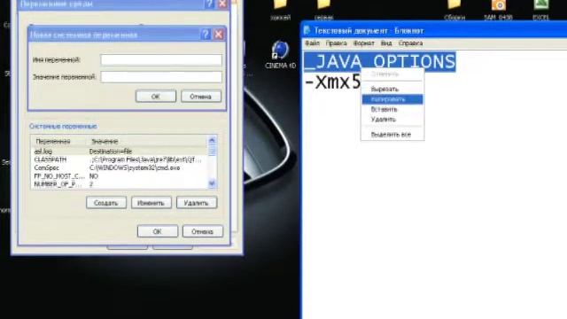The image size is (567, 319).
Task: Click the help icon of new variable dialog
Action: (x=206, y=35)
